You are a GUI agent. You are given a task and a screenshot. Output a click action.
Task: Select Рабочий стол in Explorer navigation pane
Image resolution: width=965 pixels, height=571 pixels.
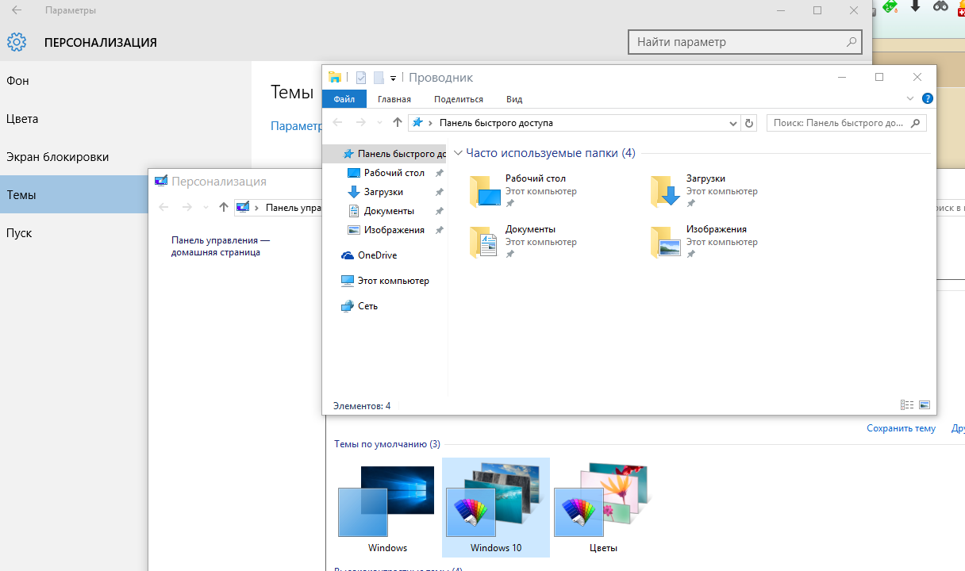coord(386,173)
